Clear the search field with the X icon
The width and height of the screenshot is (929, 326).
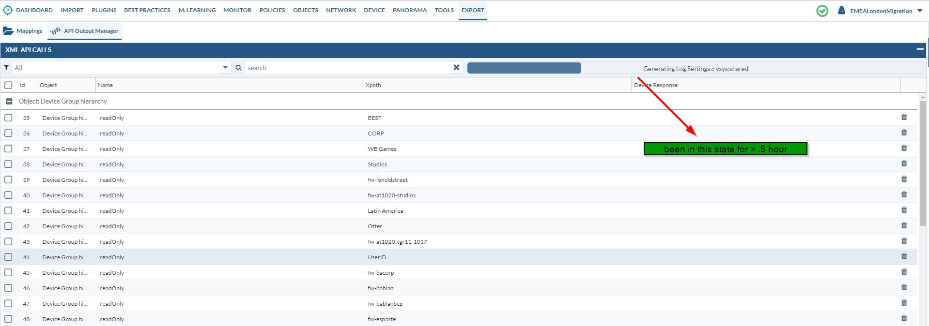tap(456, 68)
